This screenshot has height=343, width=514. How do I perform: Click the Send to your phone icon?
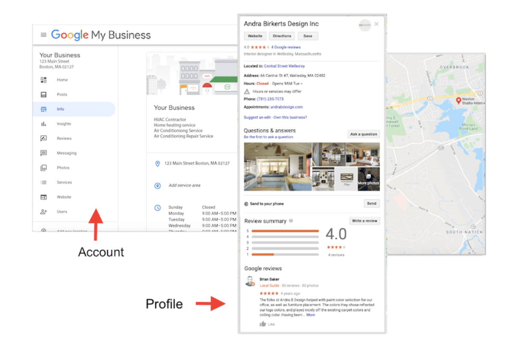[x=246, y=204]
